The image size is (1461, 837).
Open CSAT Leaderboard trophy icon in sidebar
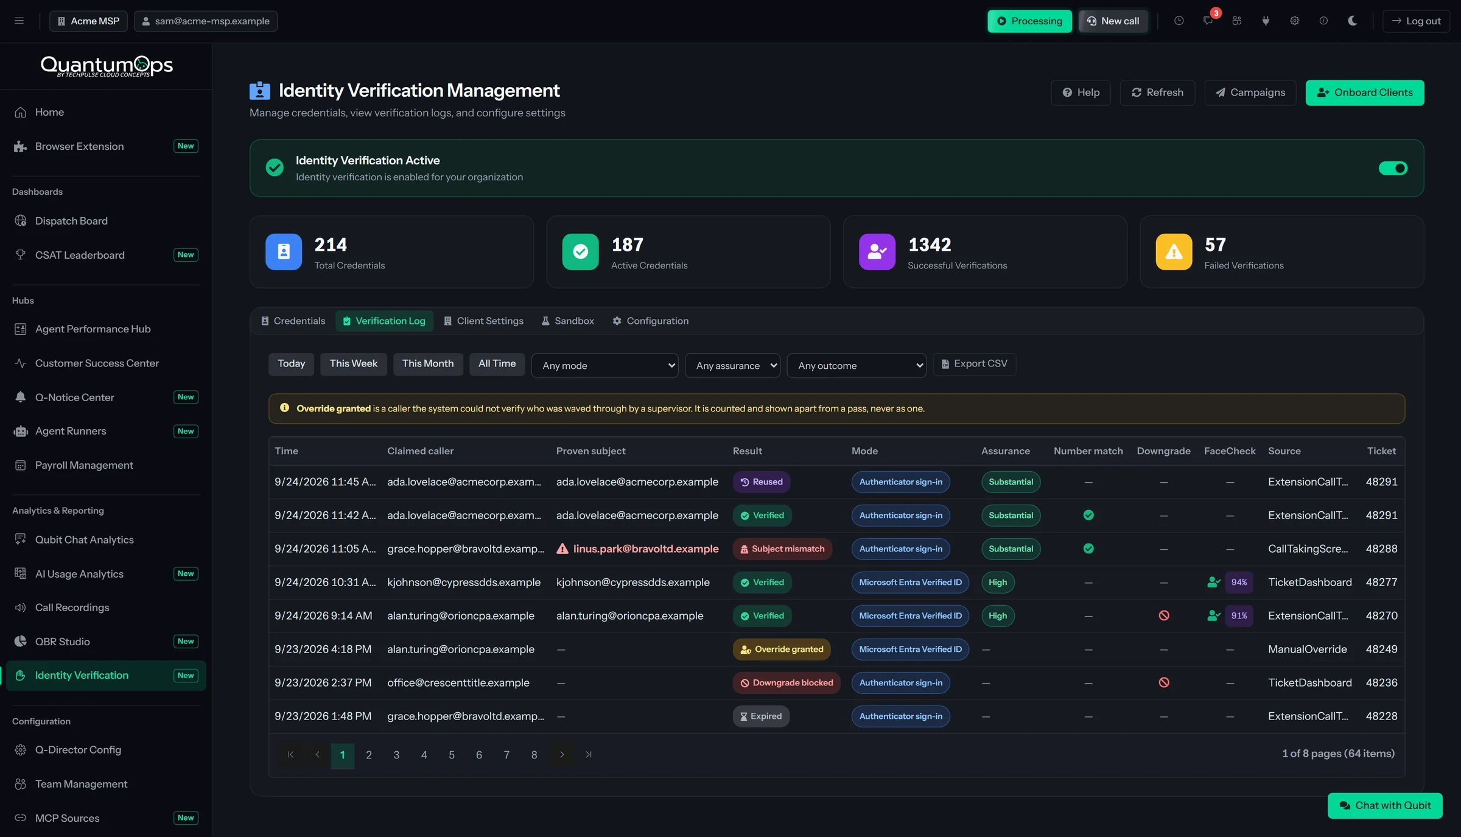point(21,255)
